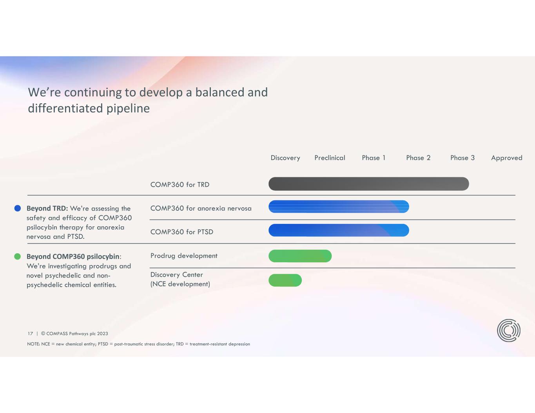
Task: Select the Phase 2 column header
Action: tap(418, 158)
